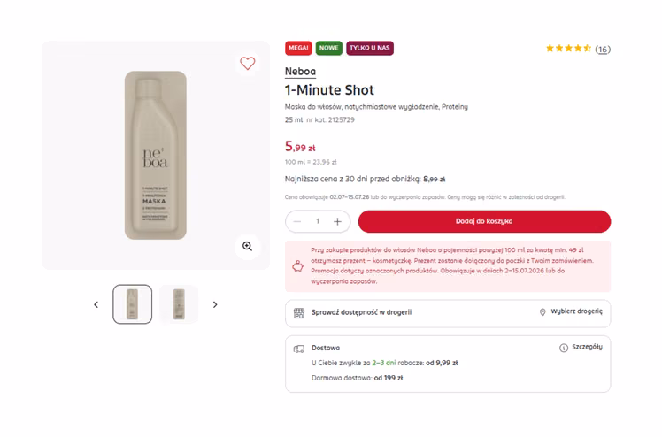Open the 16 reviews link

pos(603,50)
